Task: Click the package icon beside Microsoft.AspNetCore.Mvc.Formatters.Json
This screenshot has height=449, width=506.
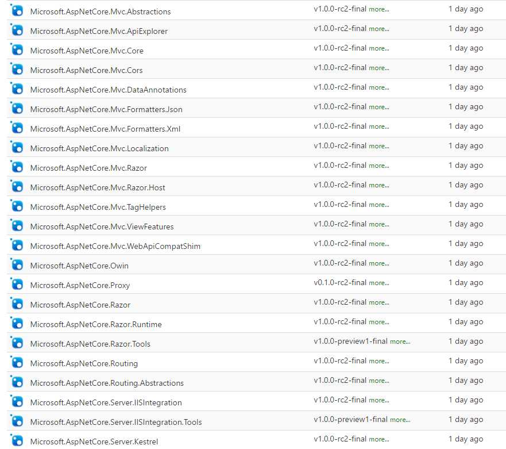Action: [x=17, y=109]
